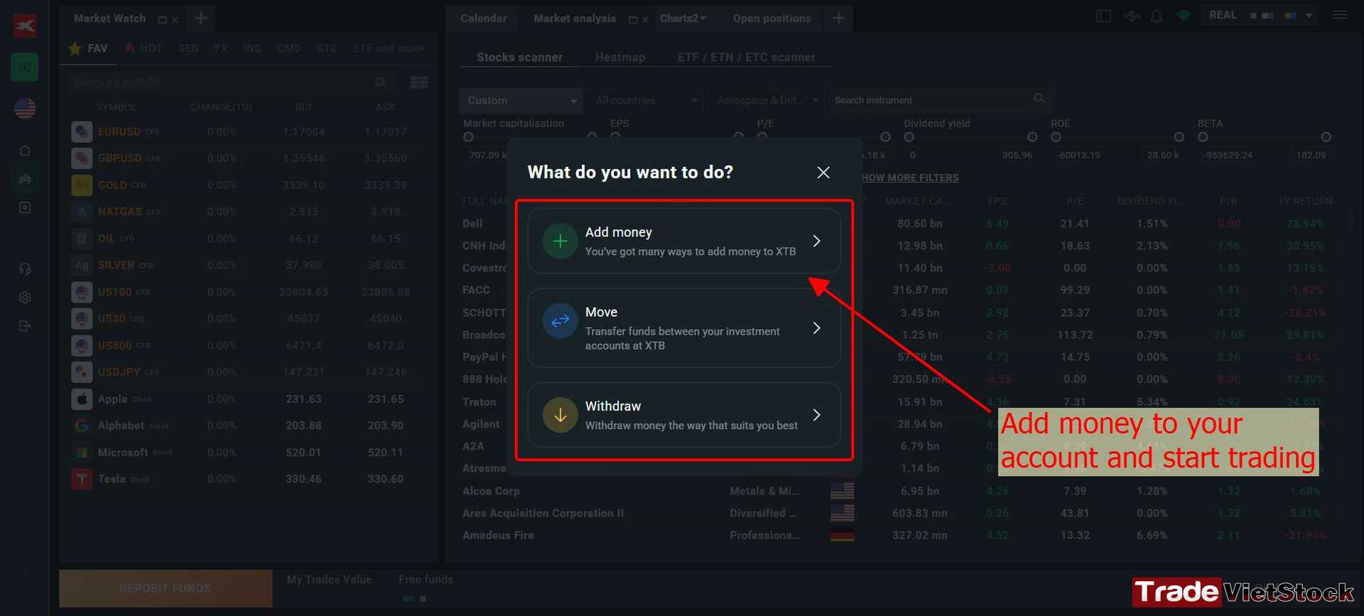Viewport: 1364px width, 616px height.
Task: Expand more Market Watch categories arrow
Action: [422, 48]
